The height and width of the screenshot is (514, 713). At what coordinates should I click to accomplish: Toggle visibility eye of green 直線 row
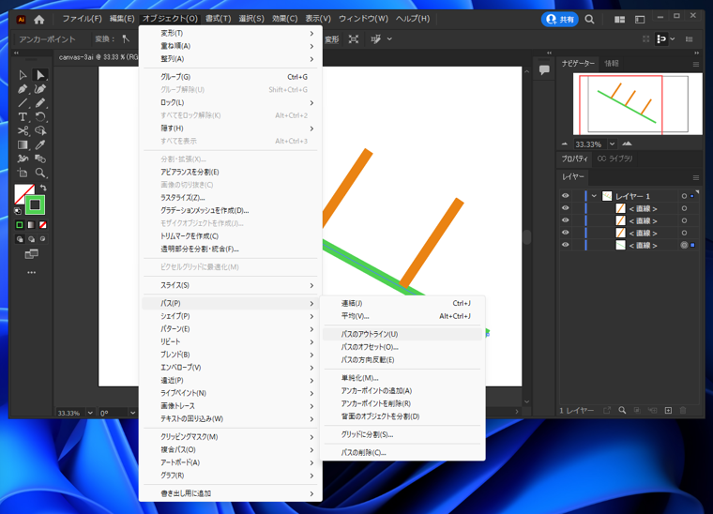click(x=565, y=245)
